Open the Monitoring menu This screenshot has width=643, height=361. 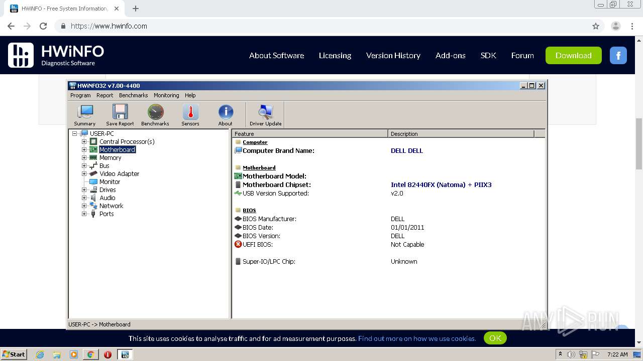click(x=166, y=95)
